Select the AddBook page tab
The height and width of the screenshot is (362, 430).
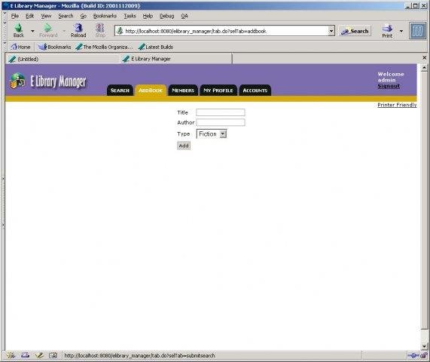point(151,90)
